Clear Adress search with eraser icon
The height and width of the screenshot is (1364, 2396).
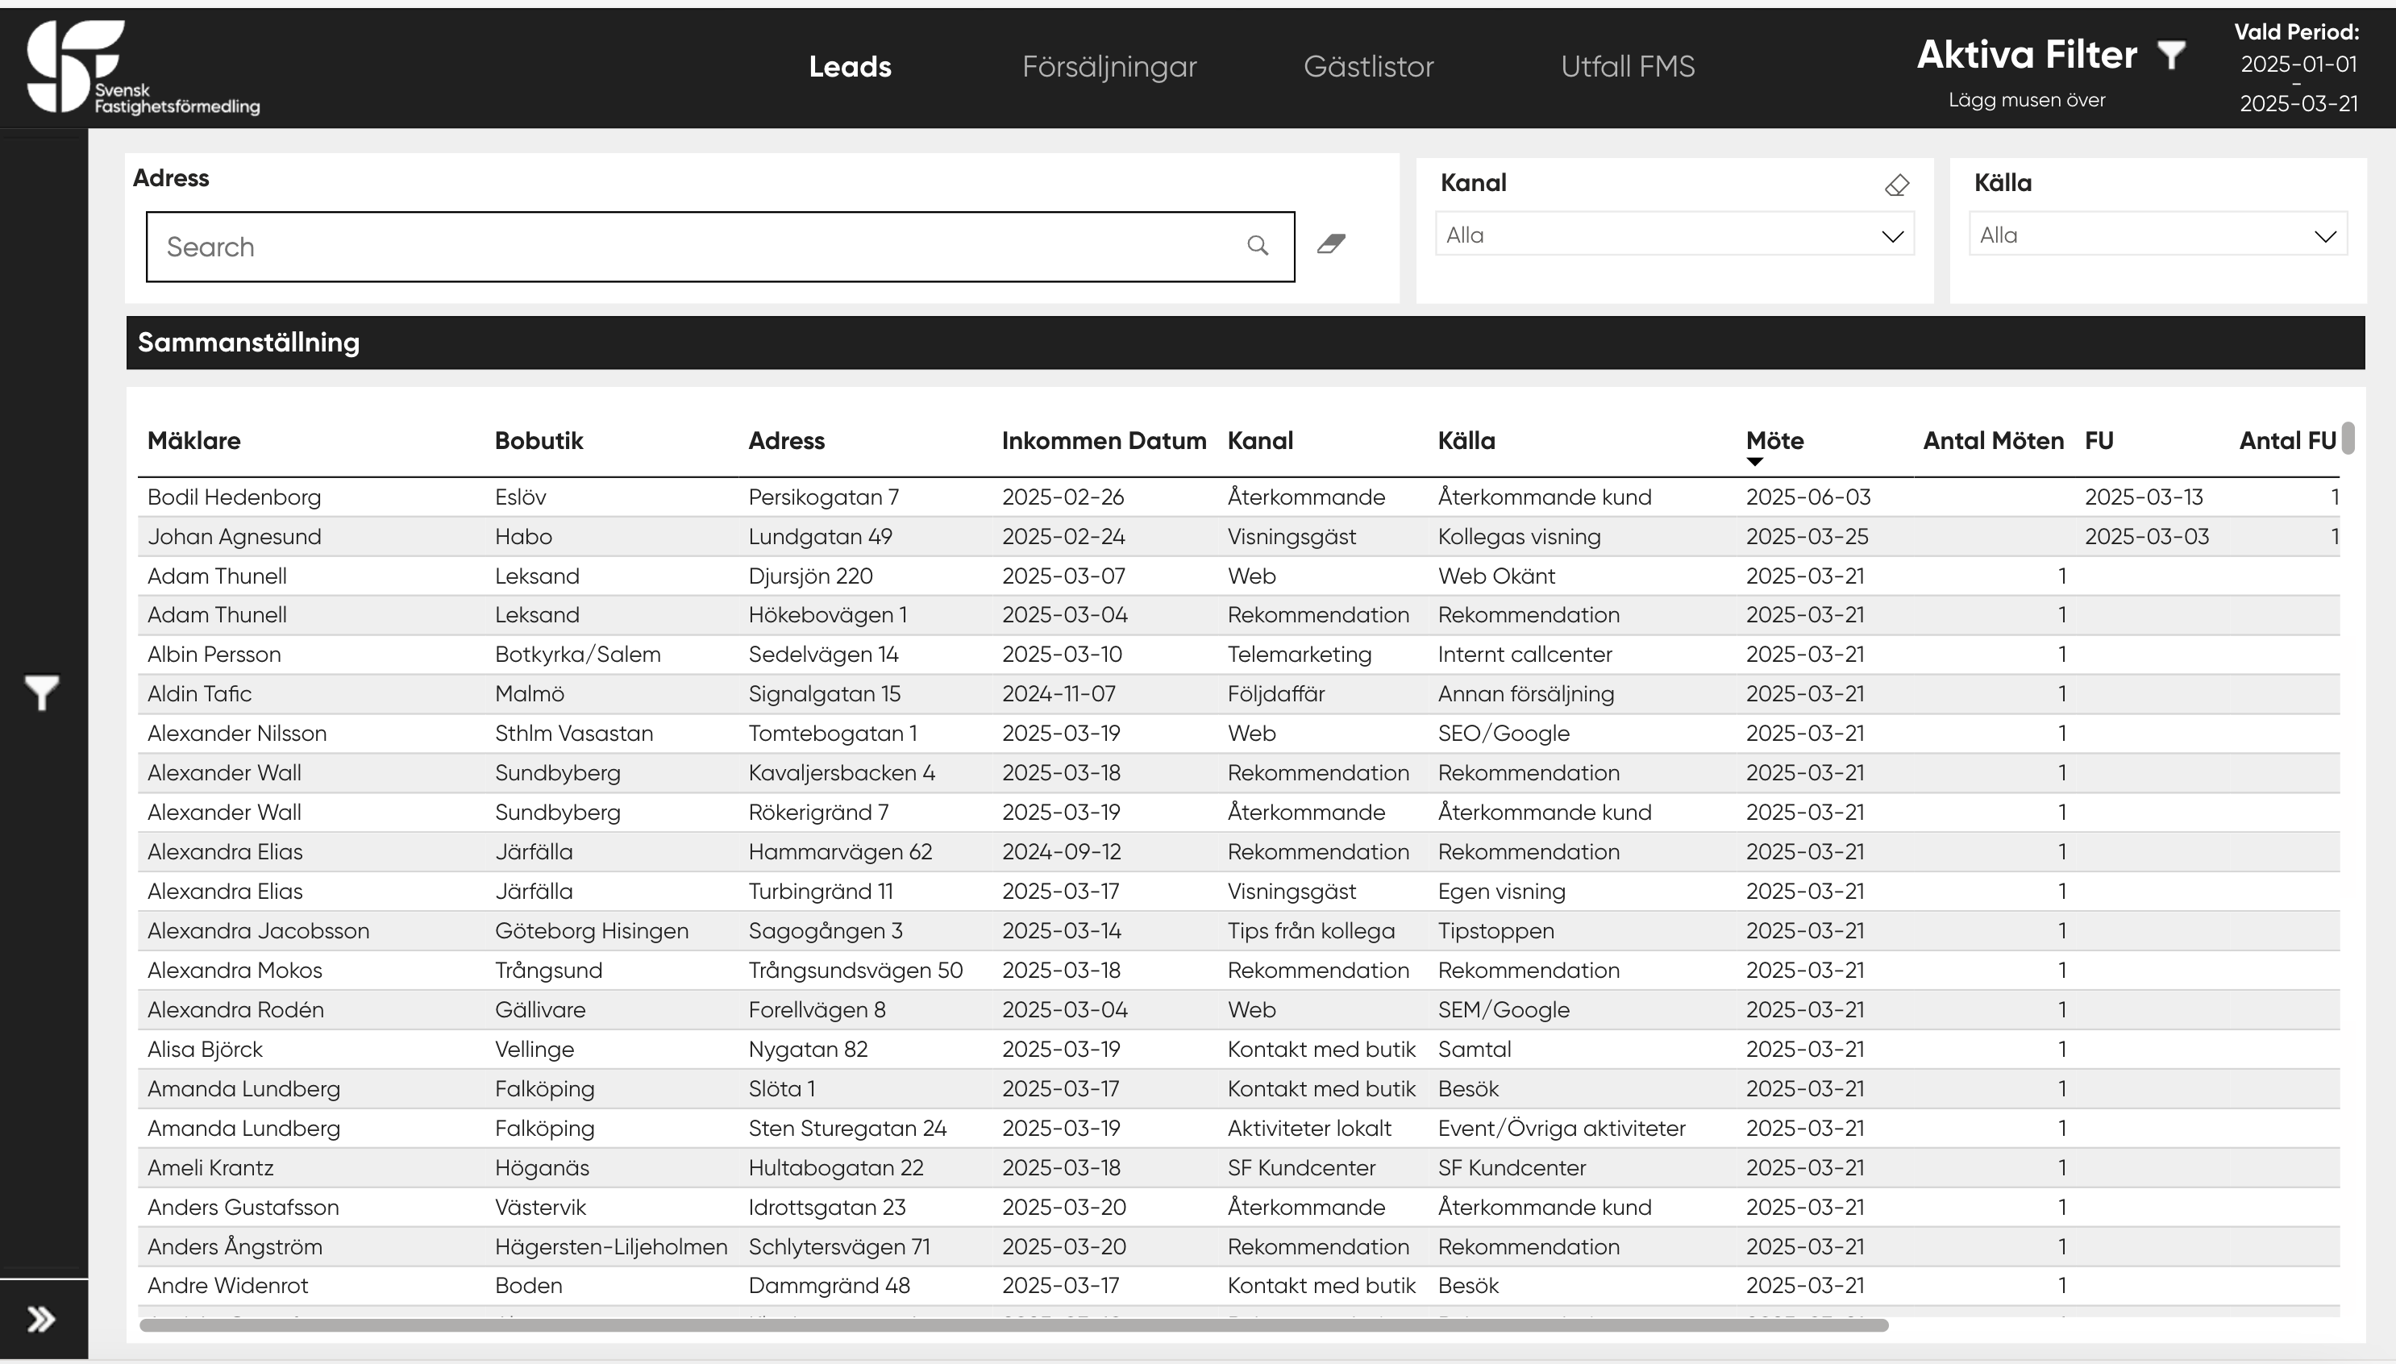[1331, 244]
